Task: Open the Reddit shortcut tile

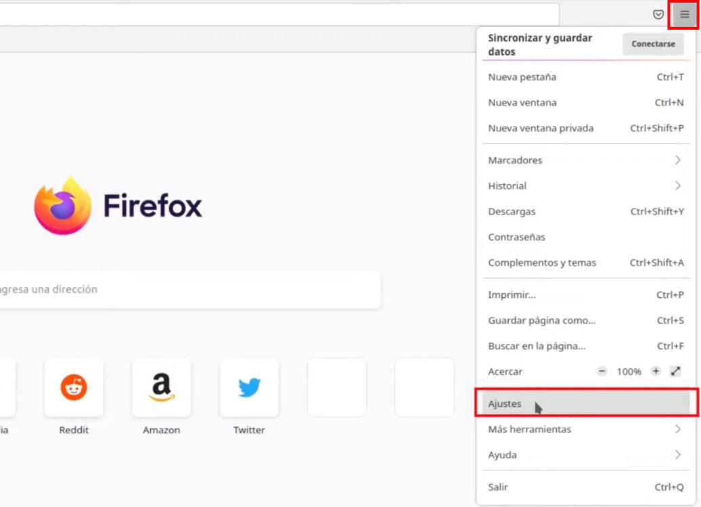Action: pos(74,387)
